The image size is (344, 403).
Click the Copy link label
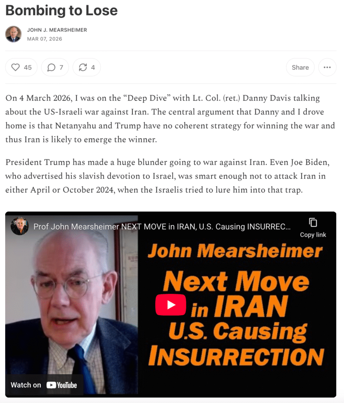[313, 235]
